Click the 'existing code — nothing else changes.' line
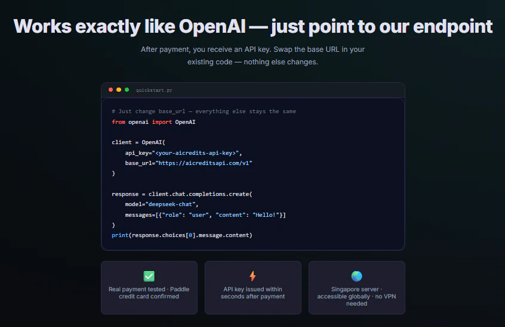The image size is (505, 327). coord(253,62)
